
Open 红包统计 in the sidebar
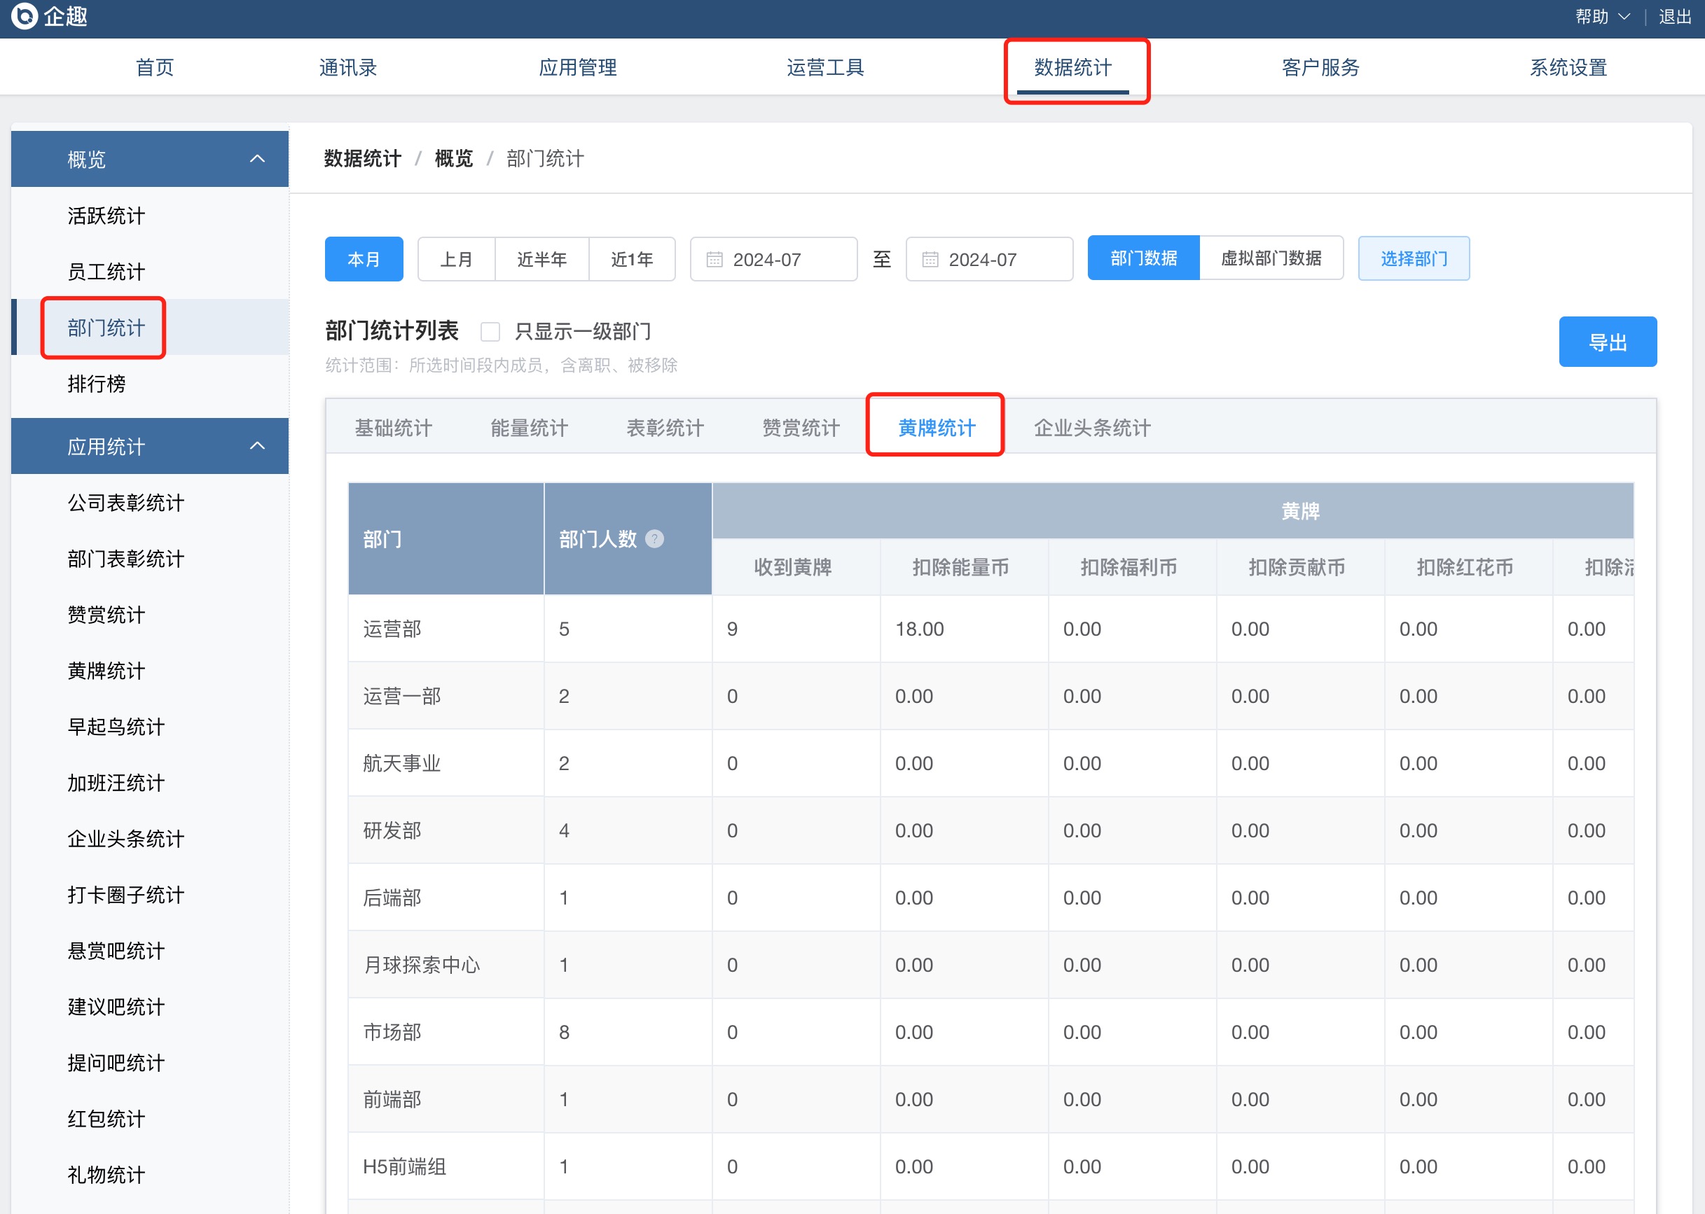pyautogui.click(x=106, y=1118)
